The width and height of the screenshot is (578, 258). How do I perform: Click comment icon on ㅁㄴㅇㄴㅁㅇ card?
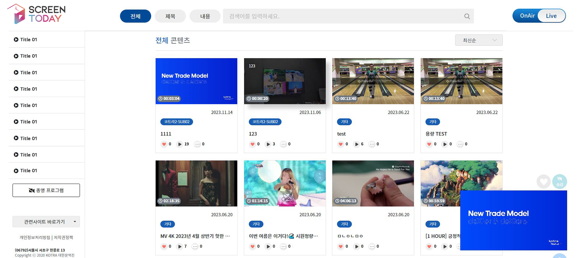pos(372,247)
